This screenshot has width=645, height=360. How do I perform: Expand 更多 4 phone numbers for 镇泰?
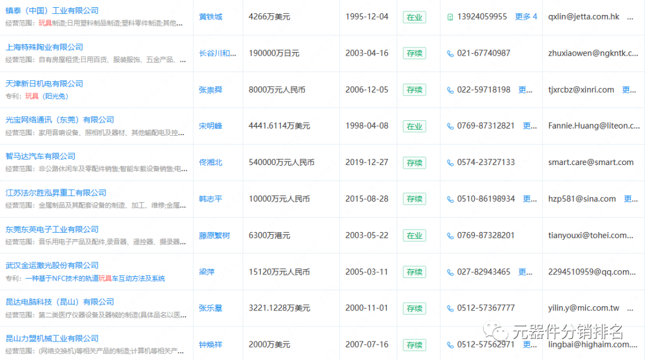(526, 17)
